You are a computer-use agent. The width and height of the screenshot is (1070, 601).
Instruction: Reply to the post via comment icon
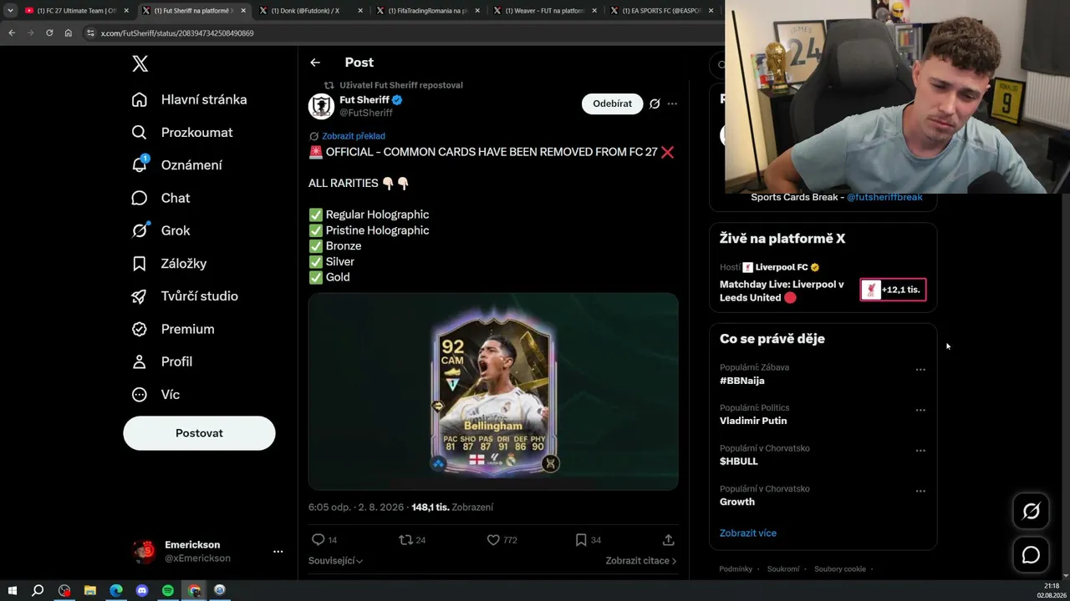pos(318,540)
